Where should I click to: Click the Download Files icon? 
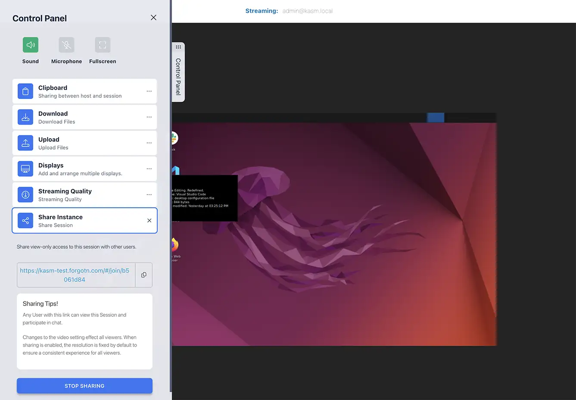[25, 117]
